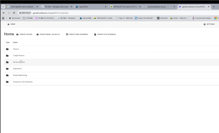Switch to the 'trackingdelete' Google tab
Viewport: 219px width, 133px height.
[22, 7]
